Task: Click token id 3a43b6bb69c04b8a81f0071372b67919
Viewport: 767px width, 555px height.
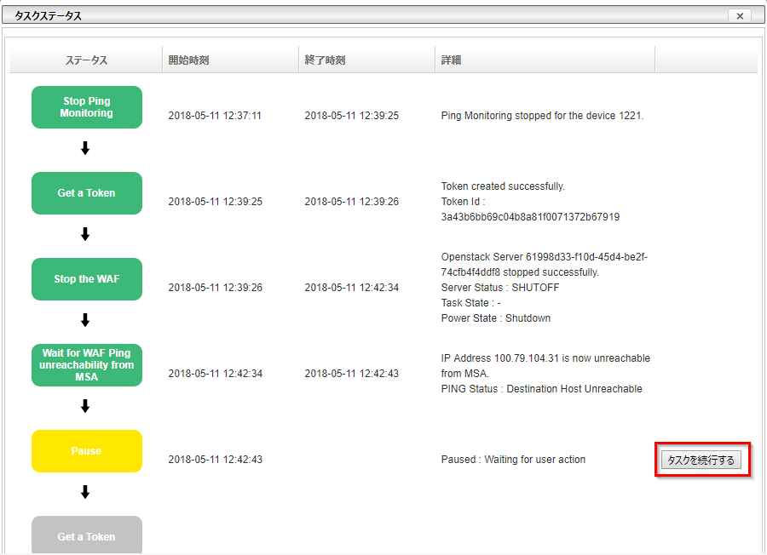Action: coord(530,217)
